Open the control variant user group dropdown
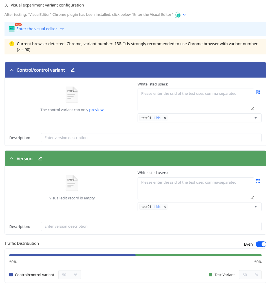 click(x=256, y=118)
